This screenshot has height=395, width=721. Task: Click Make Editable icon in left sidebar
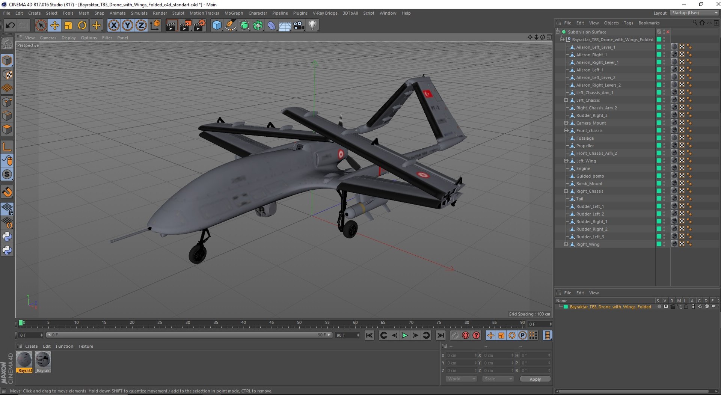pyautogui.click(x=7, y=44)
